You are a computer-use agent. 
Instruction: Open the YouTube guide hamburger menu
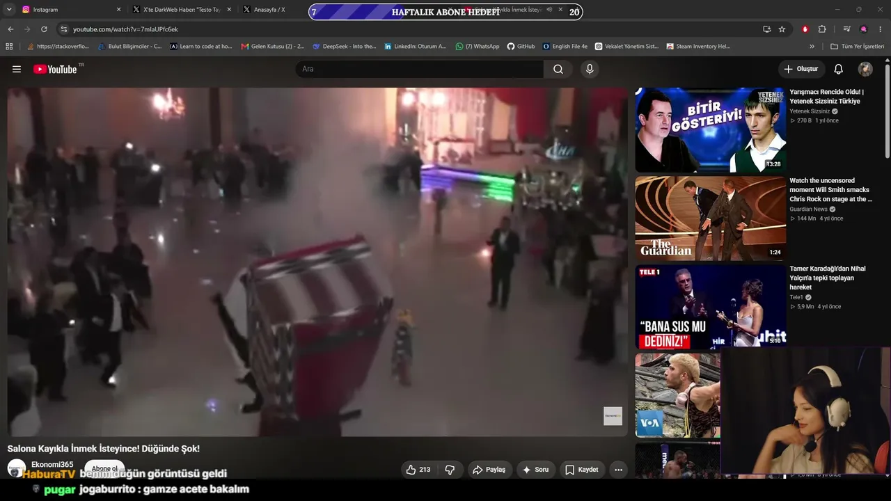[17, 69]
